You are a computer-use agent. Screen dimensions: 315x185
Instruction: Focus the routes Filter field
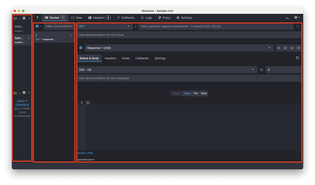[59, 26]
